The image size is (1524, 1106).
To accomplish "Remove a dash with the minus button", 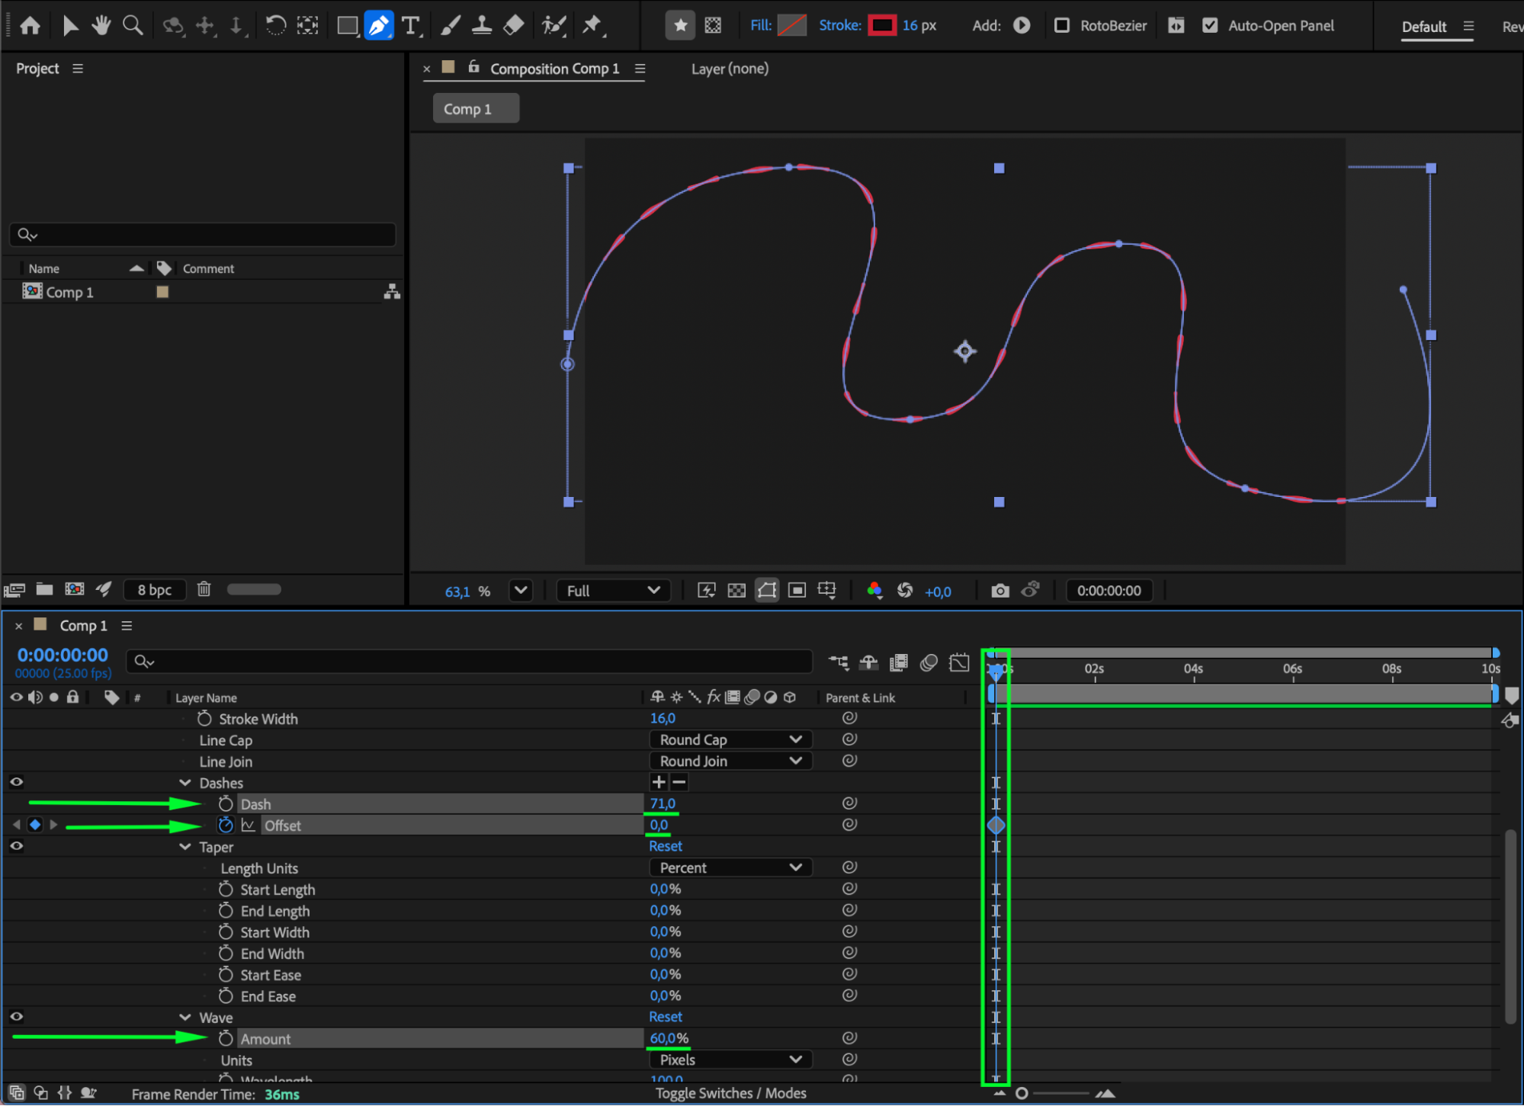I will pyautogui.click(x=679, y=782).
